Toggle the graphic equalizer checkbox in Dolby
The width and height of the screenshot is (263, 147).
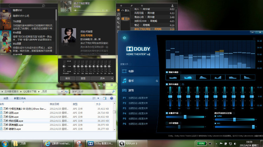pos(167,84)
